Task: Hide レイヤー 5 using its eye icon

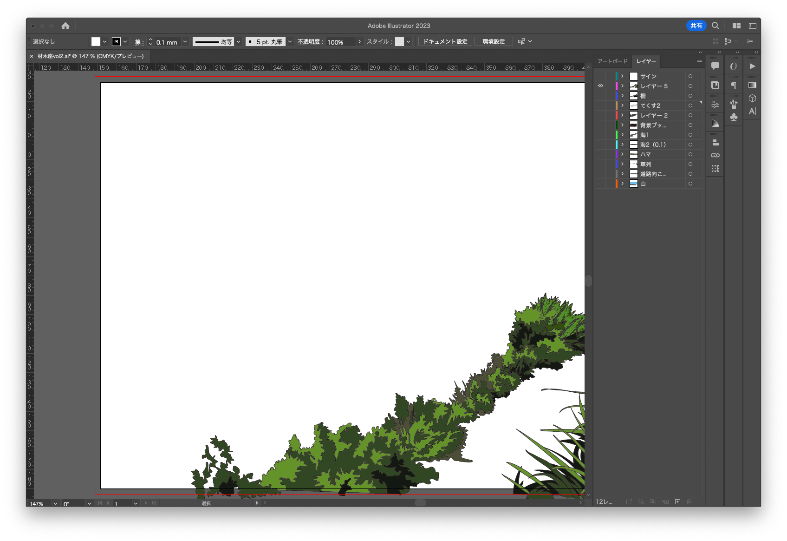Action: pyautogui.click(x=600, y=86)
